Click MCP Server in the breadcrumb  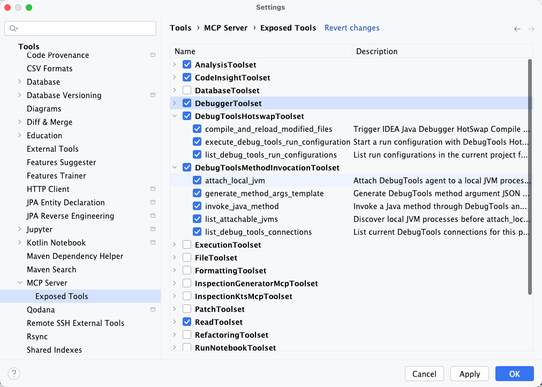[225, 28]
